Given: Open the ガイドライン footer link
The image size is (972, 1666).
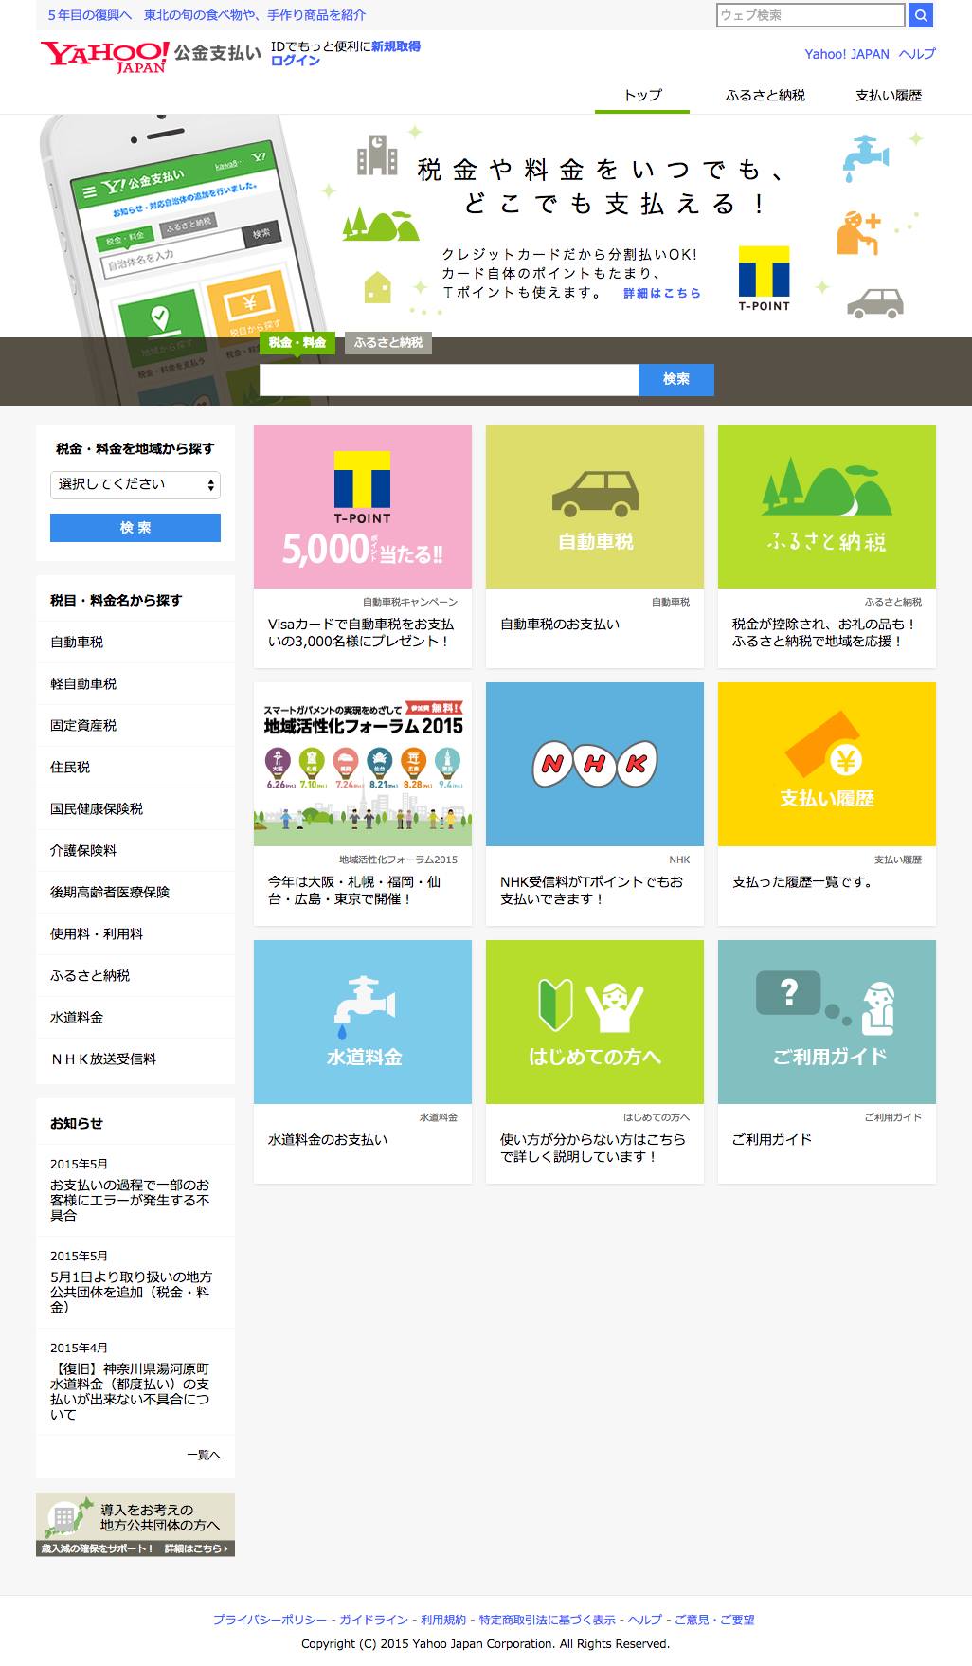Looking at the screenshot, I should (x=374, y=1620).
